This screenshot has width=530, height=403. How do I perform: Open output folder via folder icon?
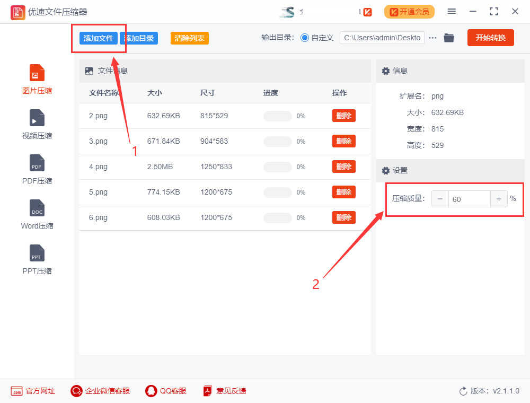click(x=449, y=38)
